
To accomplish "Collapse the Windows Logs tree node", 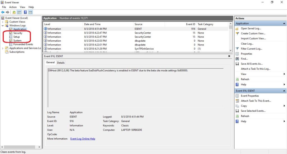I will [3, 25].
